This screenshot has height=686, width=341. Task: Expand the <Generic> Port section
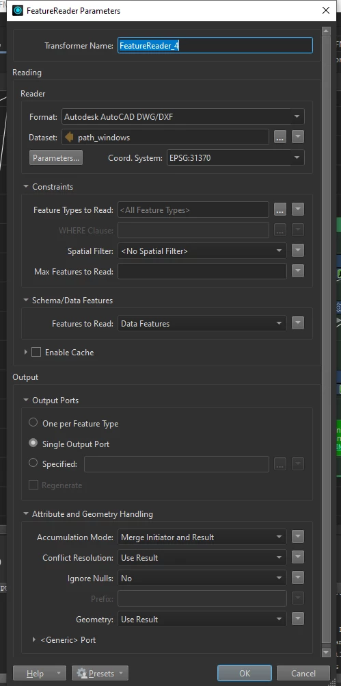34,639
